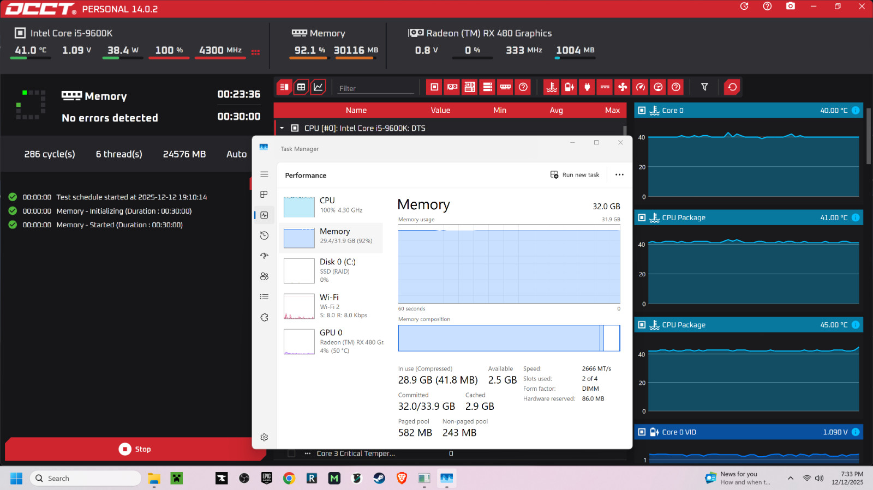Expand the Task Manager hamburger navigation menu
Viewport: 873px width, 490px height.
[x=264, y=174]
